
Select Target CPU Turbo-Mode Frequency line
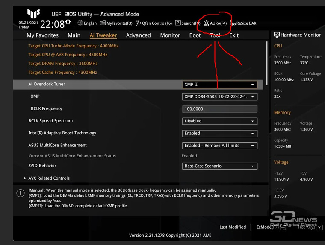click(x=74, y=46)
